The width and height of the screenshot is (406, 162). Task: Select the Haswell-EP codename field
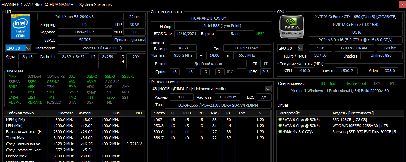pyautogui.click(x=85, y=32)
